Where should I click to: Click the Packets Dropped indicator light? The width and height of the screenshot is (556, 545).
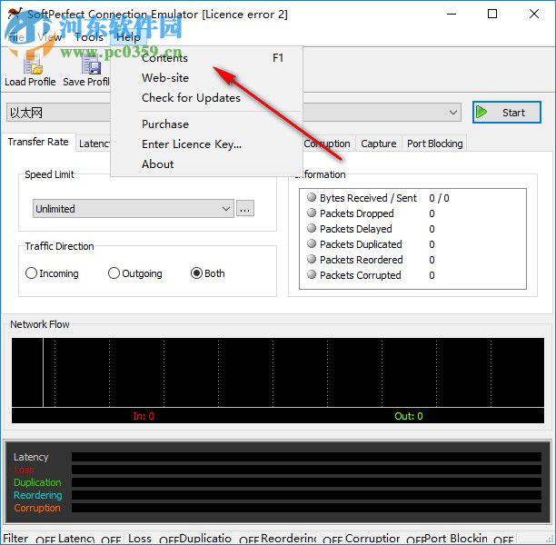312,213
